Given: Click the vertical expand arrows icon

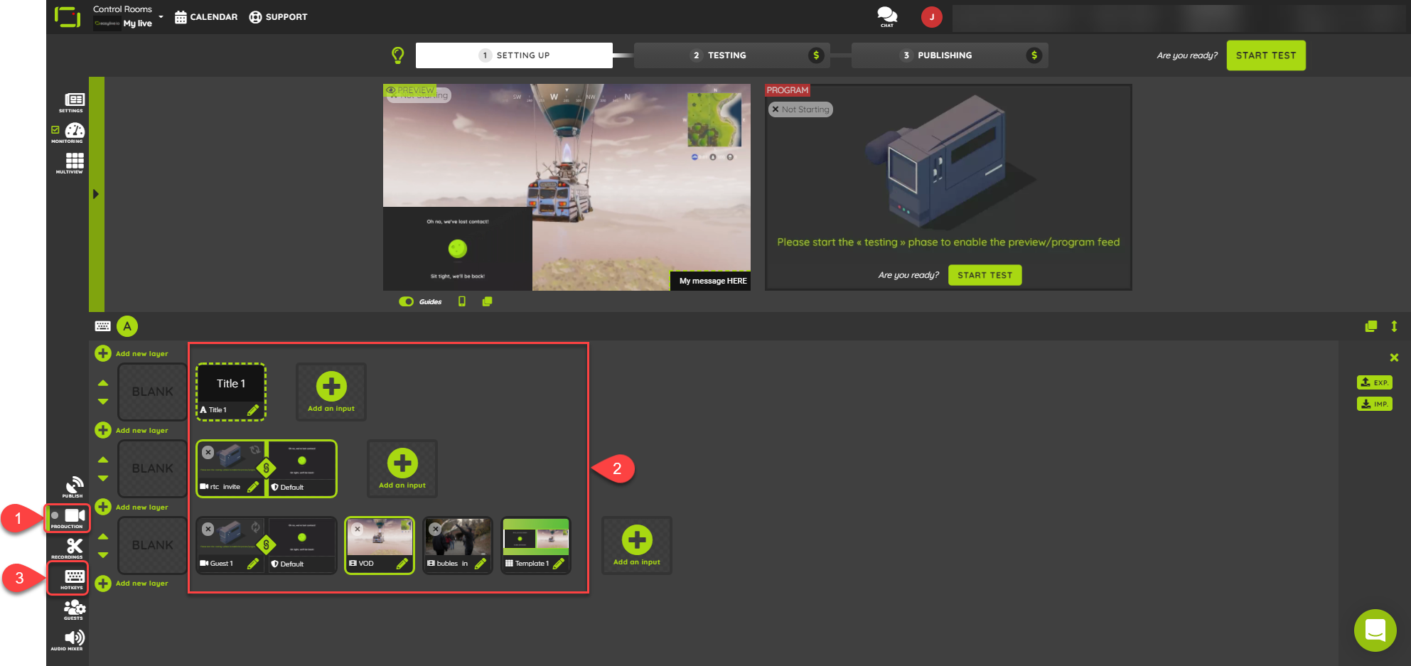Looking at the screenshot, I should pos(1394,326).
